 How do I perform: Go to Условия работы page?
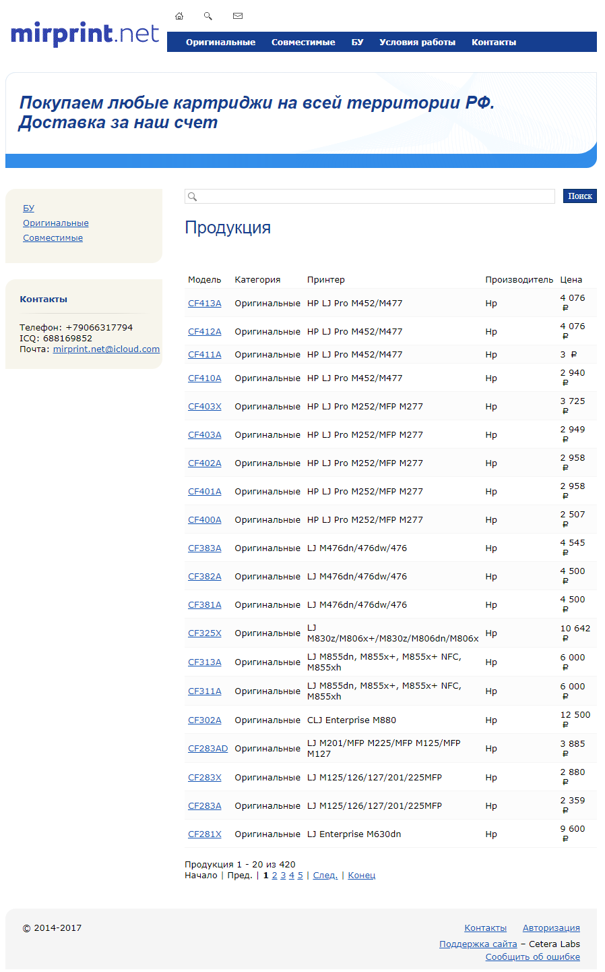(417, 42)
